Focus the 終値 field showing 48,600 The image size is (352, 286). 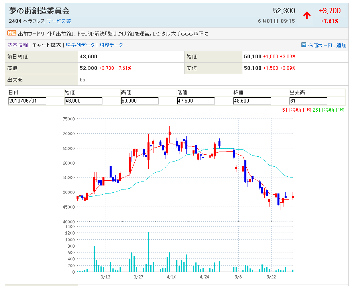click(252, 101)
